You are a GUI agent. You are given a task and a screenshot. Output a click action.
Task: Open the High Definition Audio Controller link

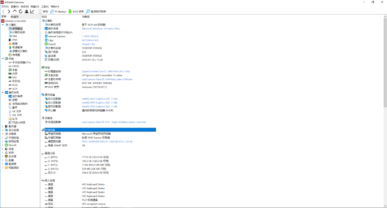pos(114,122)
